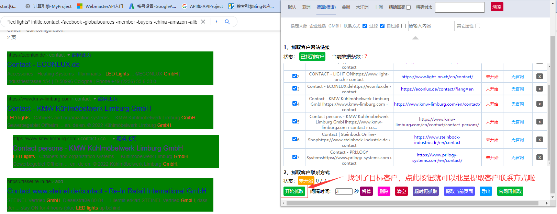
Task: Click the blue 导出 export button
Action: coord(486,191)
